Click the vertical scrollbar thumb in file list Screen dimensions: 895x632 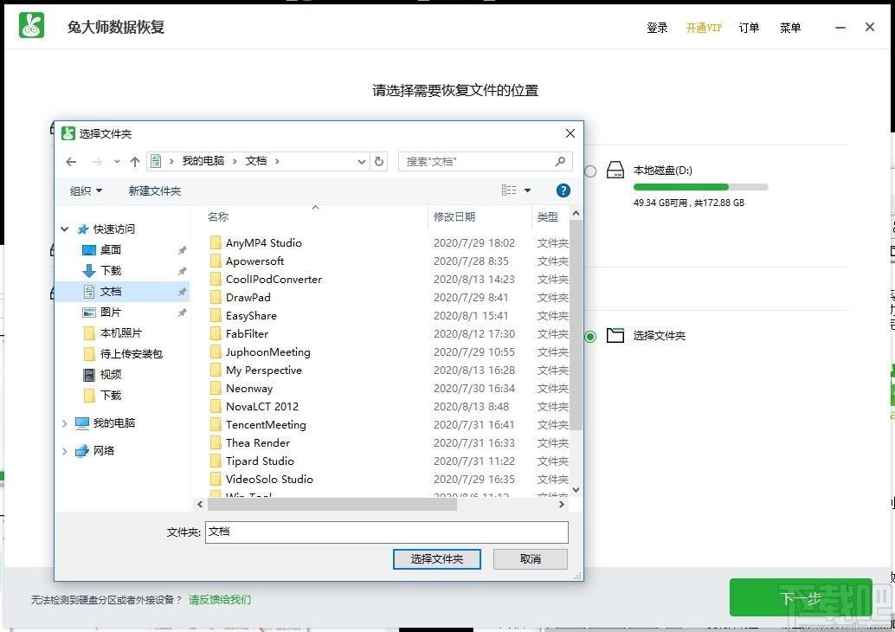[576, 326]
